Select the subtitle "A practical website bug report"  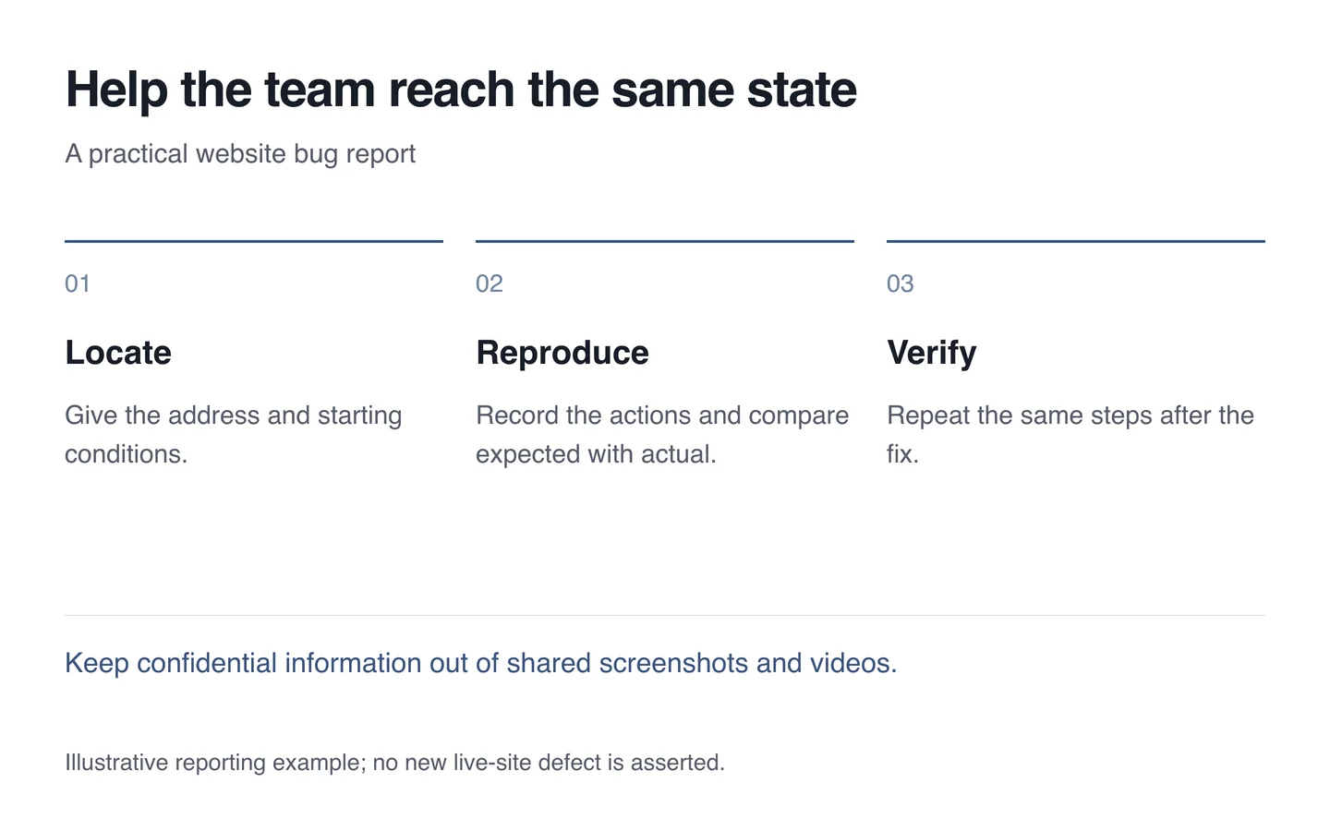[x=240, y=153]
